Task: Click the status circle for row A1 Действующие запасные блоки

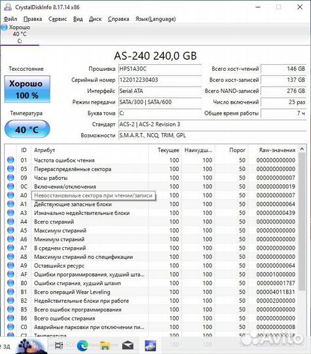Action: coord(10,204)
